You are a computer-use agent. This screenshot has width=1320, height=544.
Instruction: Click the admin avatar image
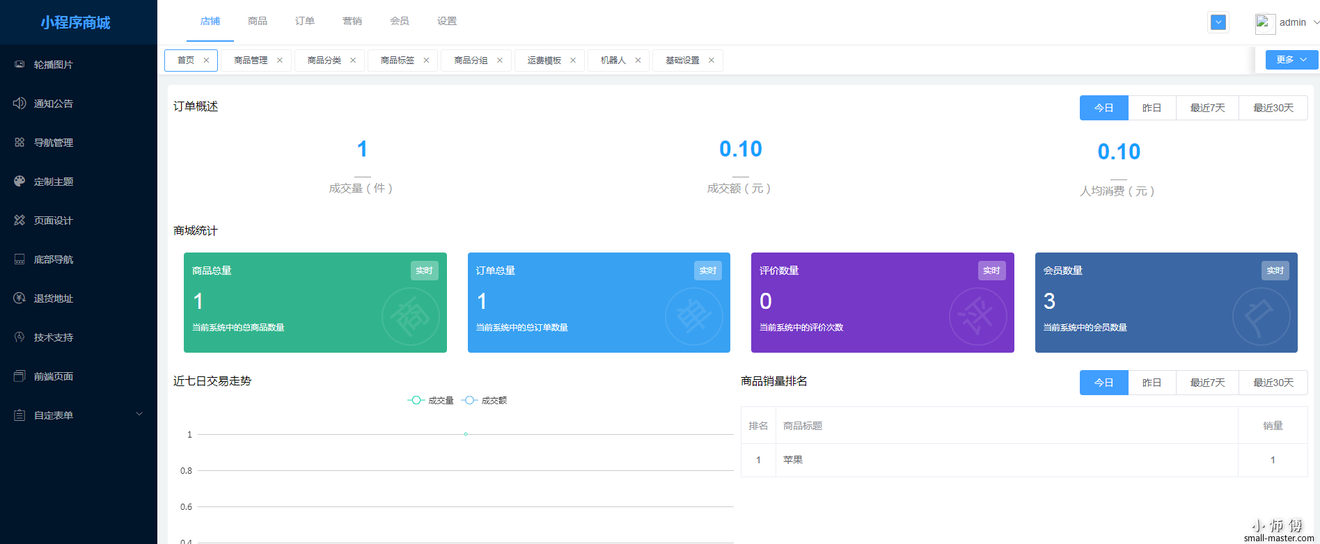[1265, 23]
